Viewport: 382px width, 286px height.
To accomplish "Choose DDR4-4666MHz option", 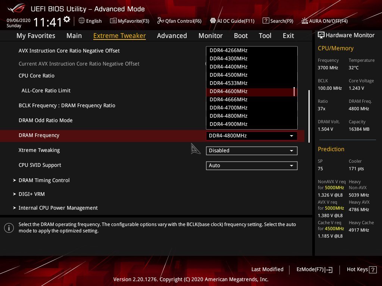I will coord(252,100).
